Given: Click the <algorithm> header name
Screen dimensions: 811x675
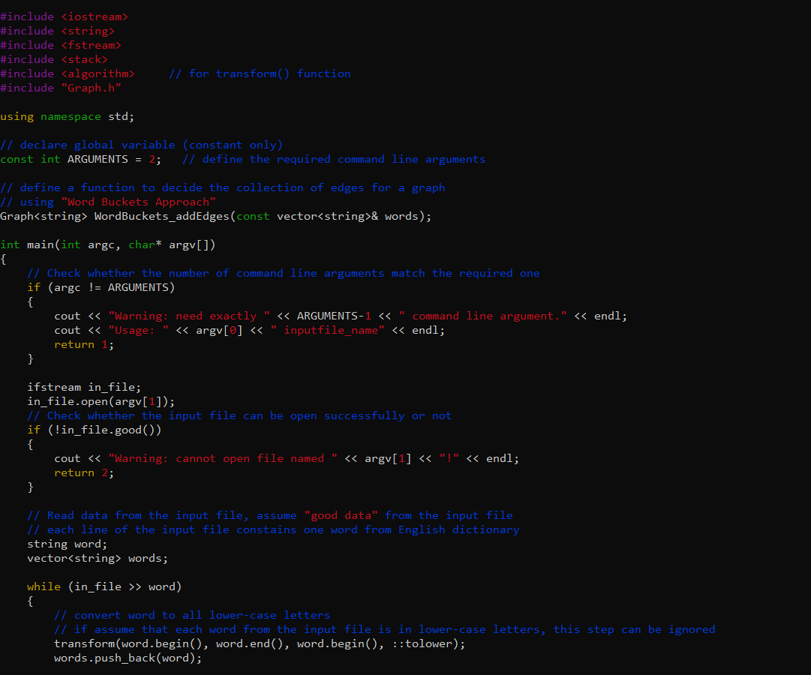Looking at the screenshot, I should tap(98, 73).
